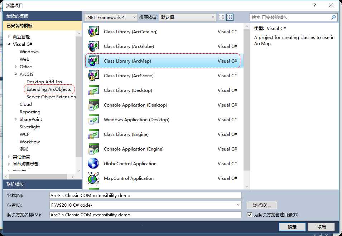Expand the 其他语言 tree node
The height and width of the screenshot is (236, 342).
tap(9, 157)
